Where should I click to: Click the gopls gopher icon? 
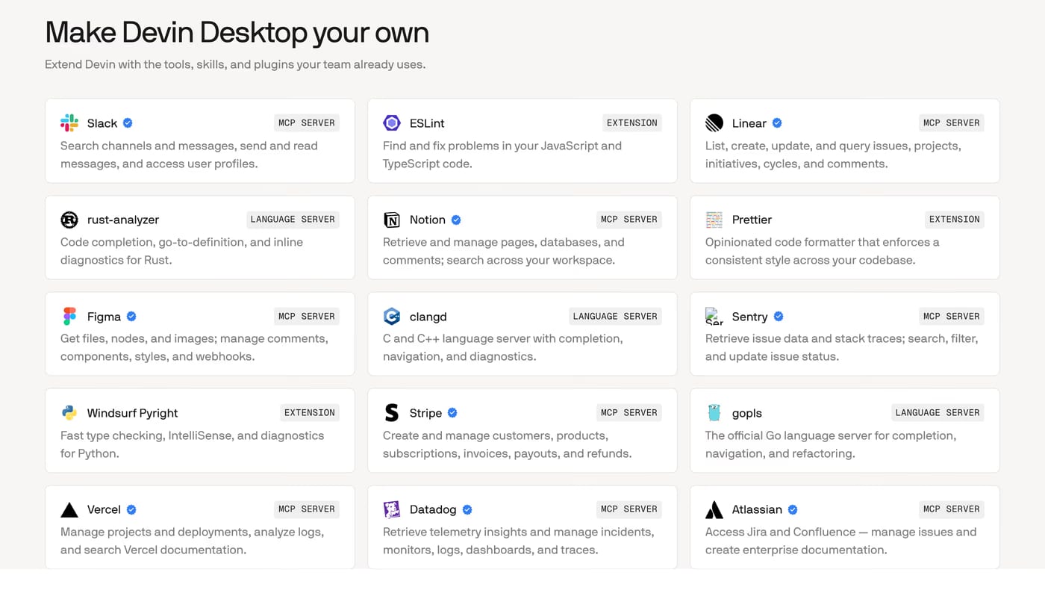(x=714, y=413)
